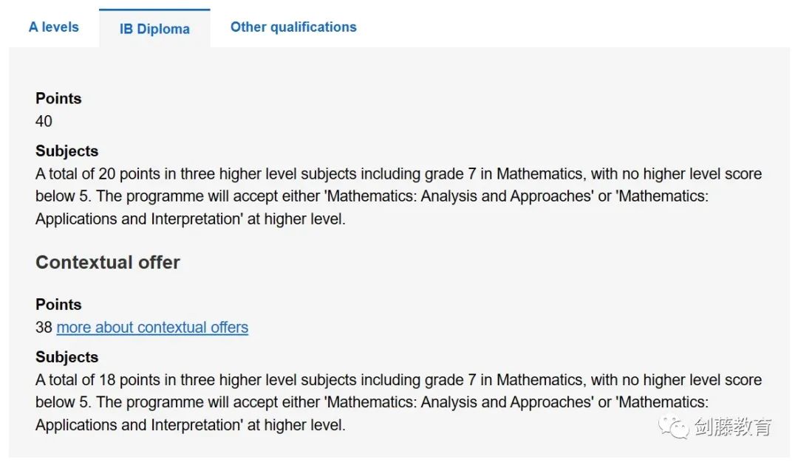Select the 40 points value
Screen dimensions: 798x462
coord(44,121)
